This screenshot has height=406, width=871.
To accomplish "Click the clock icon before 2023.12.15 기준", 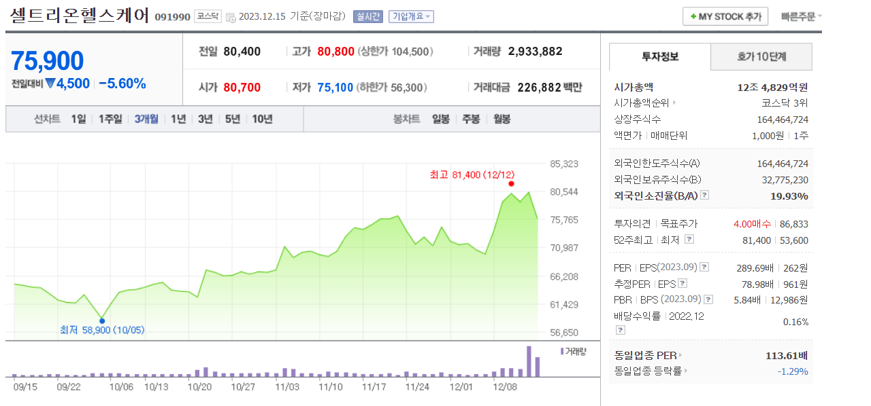I will (x=231, y=17).
